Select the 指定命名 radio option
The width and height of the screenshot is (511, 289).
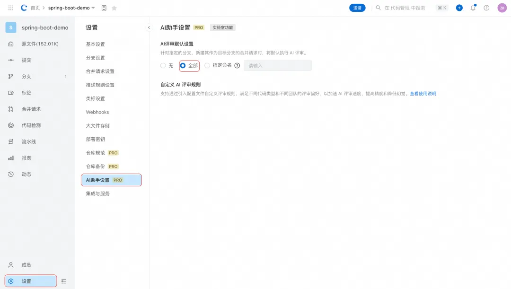click(207, 65)
